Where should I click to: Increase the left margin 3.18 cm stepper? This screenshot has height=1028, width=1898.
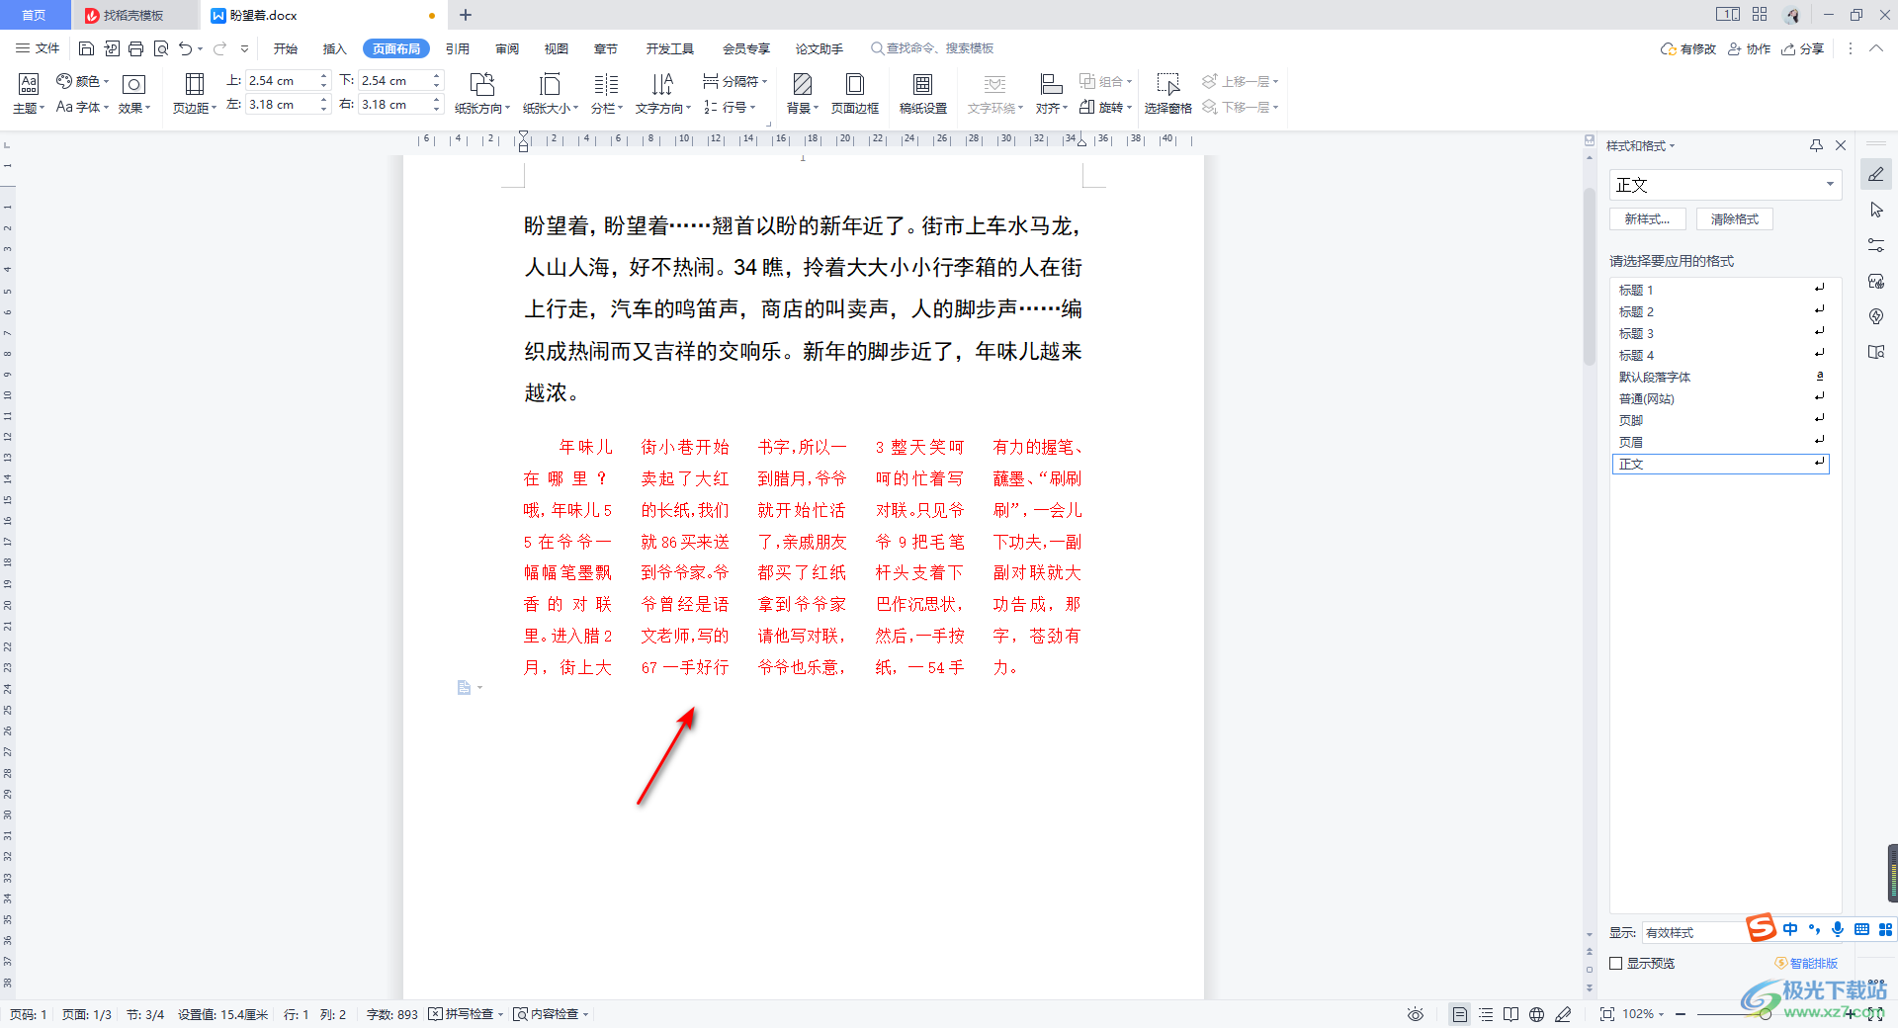(x=323, y=100)
